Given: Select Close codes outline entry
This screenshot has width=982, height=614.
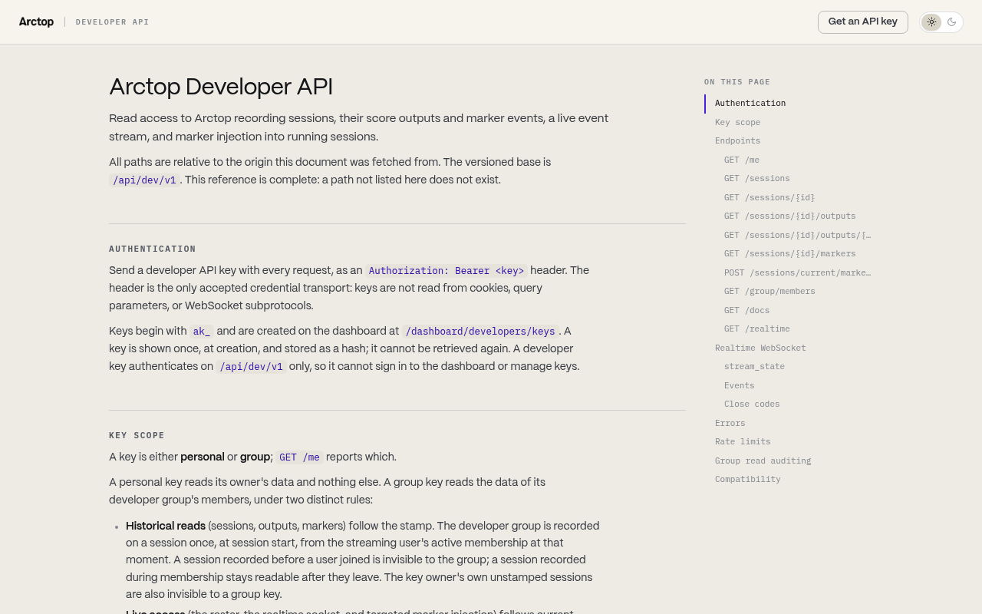Looking at the screenshot, I should point(752,404).
